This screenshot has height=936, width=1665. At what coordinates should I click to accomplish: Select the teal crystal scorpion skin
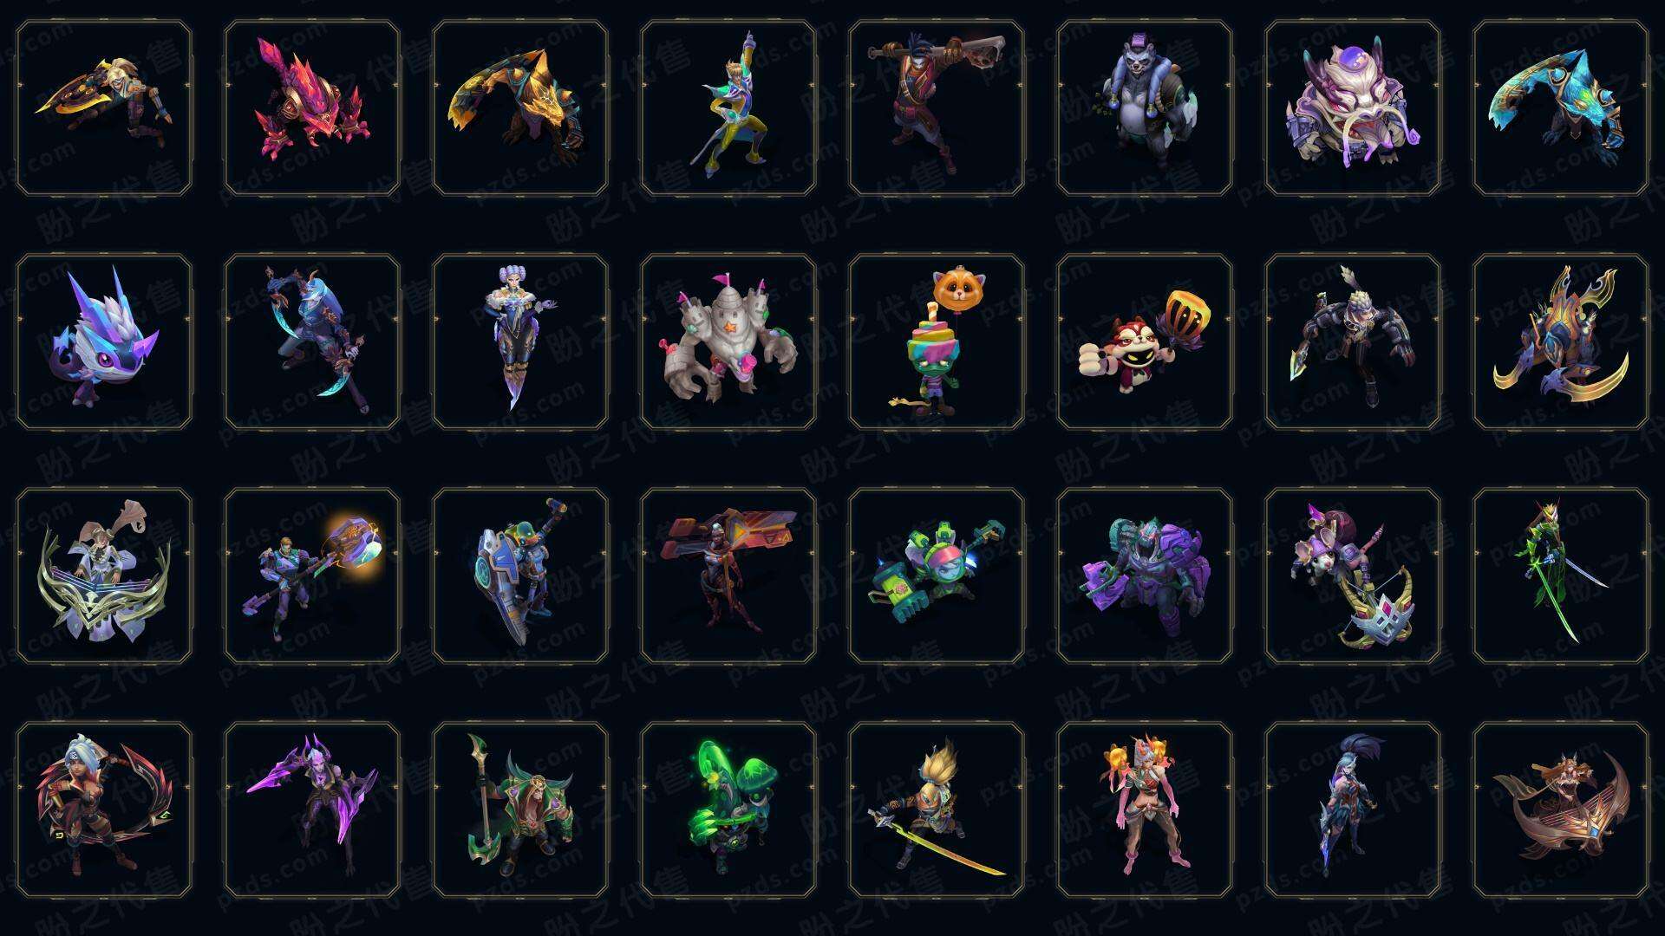click(1561, 108)
